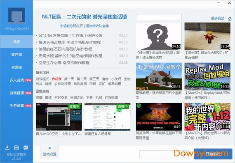The image size is (235, 163).
Task: Open 多人游戏 section
Action: (16, 80)
